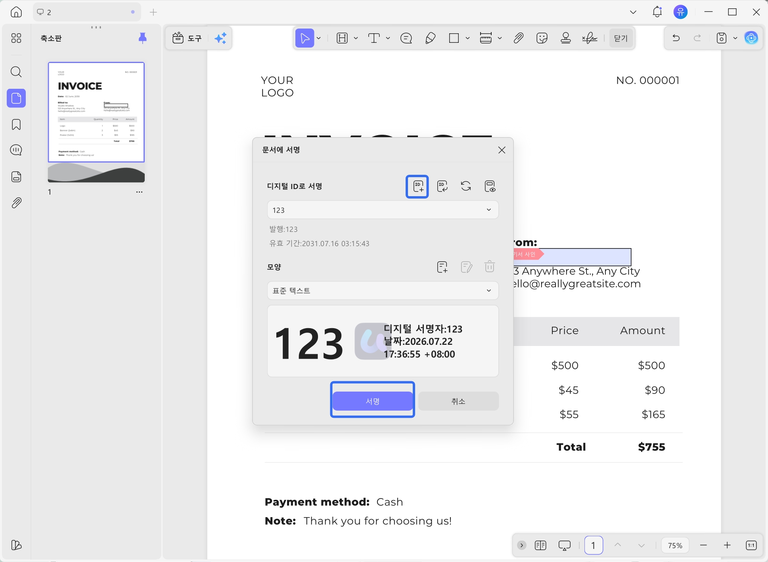
Task: Select the measurement ruler tool
Action: [x=486, y=38]
